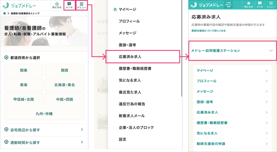Open 違反行為の報告 in the slide-out menu

tap(132, 104)
